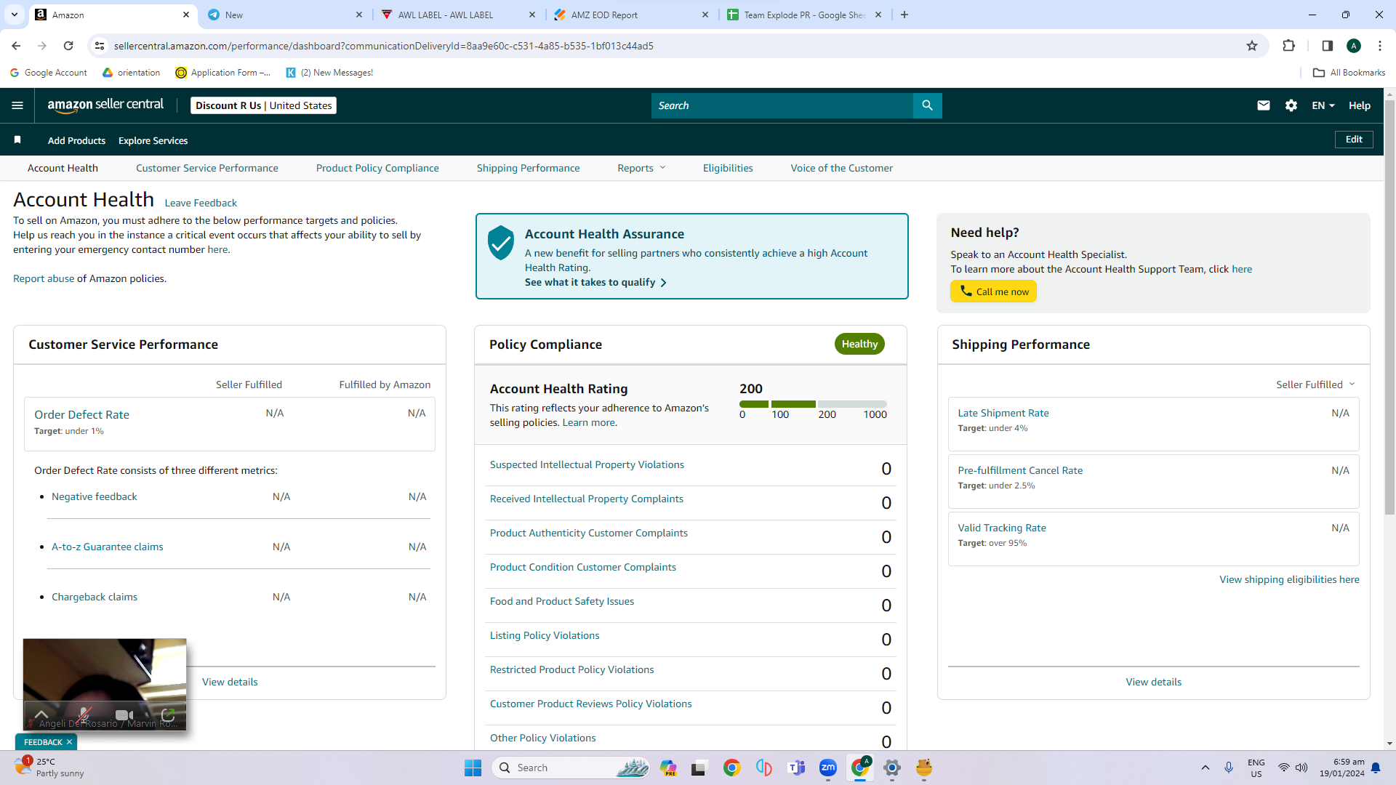The image size is (1396, 785).
Task: Click the Edit button
Action: 1354,140
